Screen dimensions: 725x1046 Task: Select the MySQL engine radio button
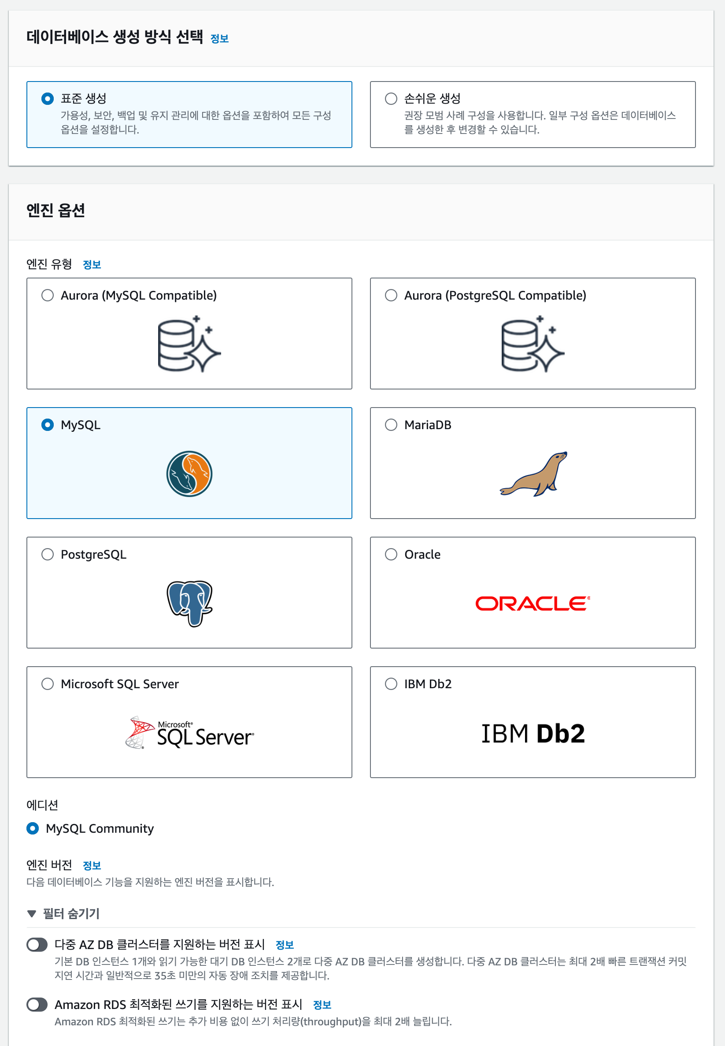click(48, 425)
